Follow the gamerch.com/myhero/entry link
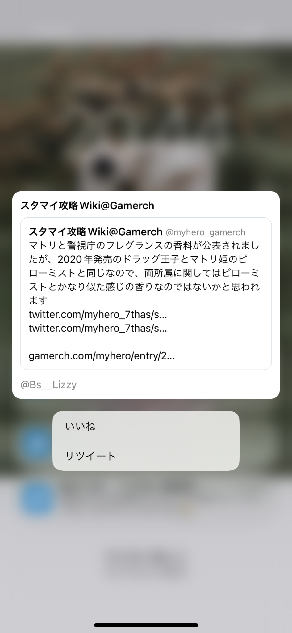The width and height of the screenshot is (292, 633). 102,356
